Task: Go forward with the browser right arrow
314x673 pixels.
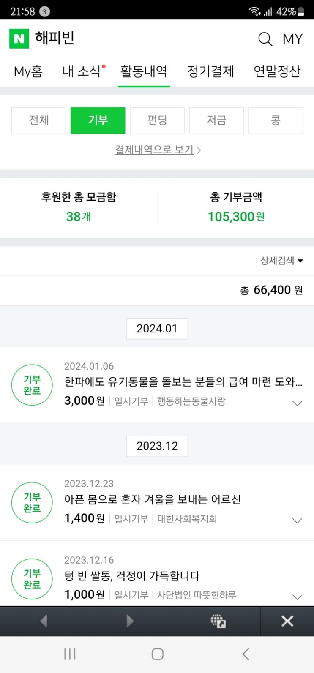Action: (130, 621)
